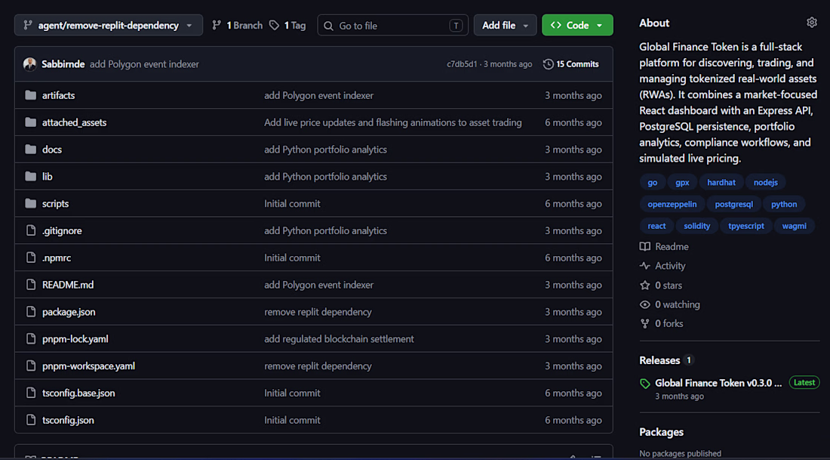
Task: Select the postgresql topic tag
Action: [x=733, y=204]
